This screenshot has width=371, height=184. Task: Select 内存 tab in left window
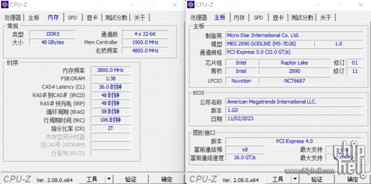pos(53,17)
